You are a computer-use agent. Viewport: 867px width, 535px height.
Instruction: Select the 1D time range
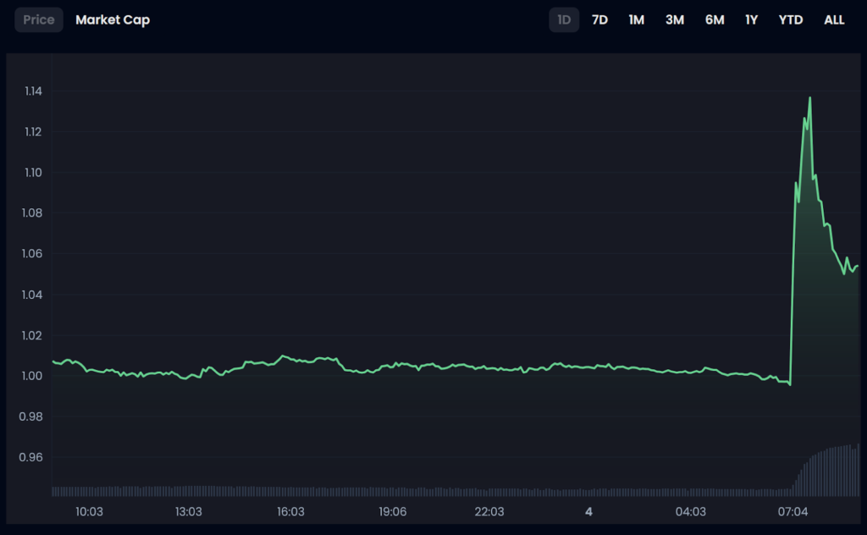564,19
